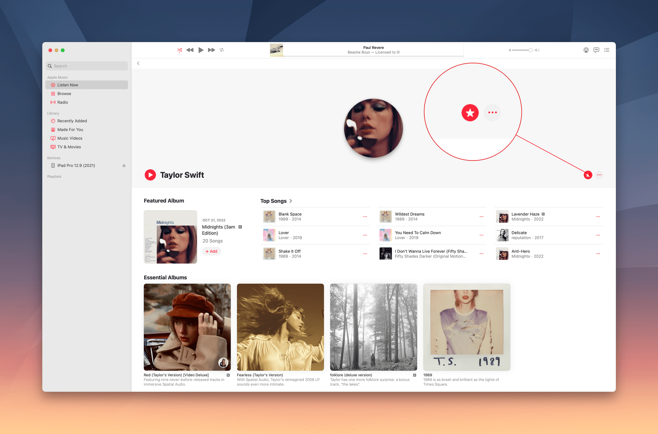Open more options for Wildest Dreams
This screenshot has height=434, width=658.
click(x=482, y=217)
